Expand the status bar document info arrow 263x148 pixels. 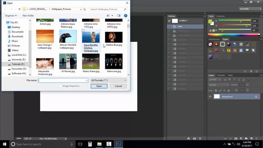point(66,139)
